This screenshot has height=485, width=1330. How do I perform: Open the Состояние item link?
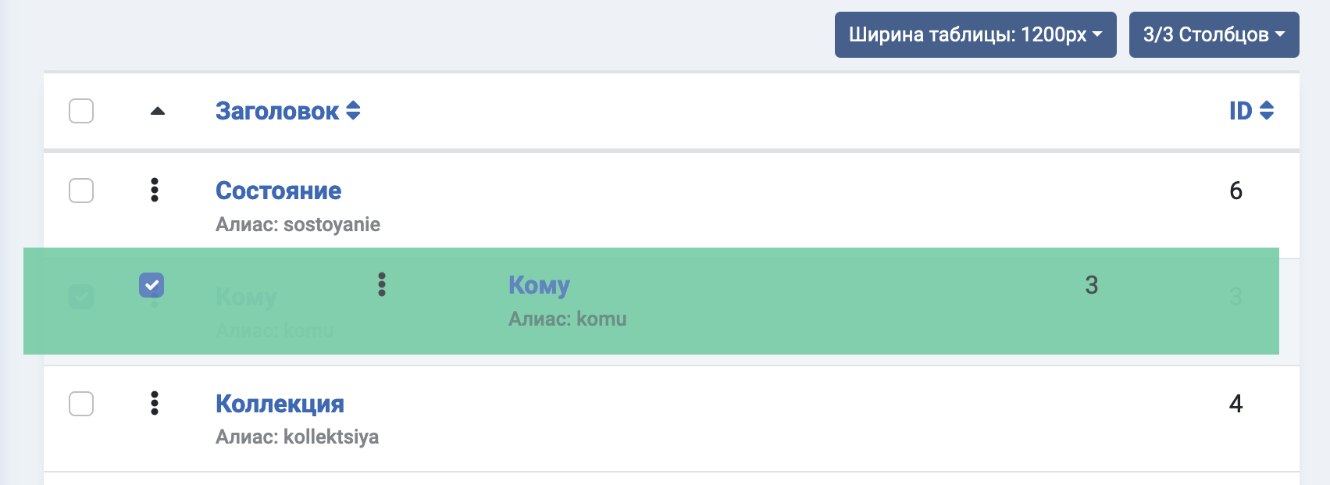278,191
